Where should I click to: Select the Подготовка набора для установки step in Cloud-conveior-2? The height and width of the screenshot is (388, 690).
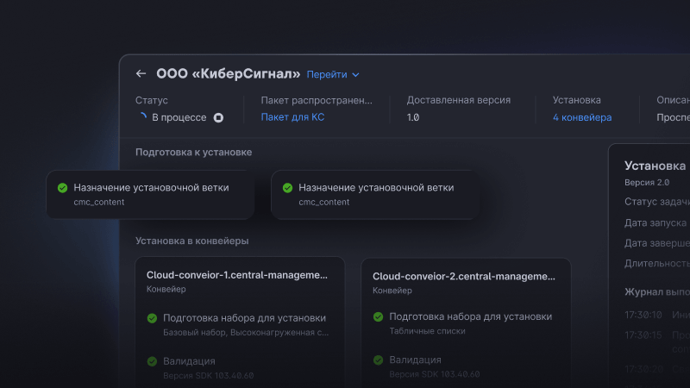(x=470, y=316)
